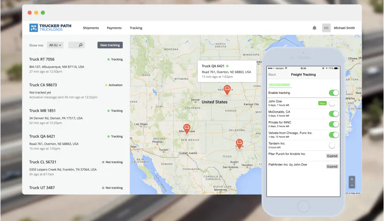Open the Tracking tab
384x221 pixels.
(136, 28)
